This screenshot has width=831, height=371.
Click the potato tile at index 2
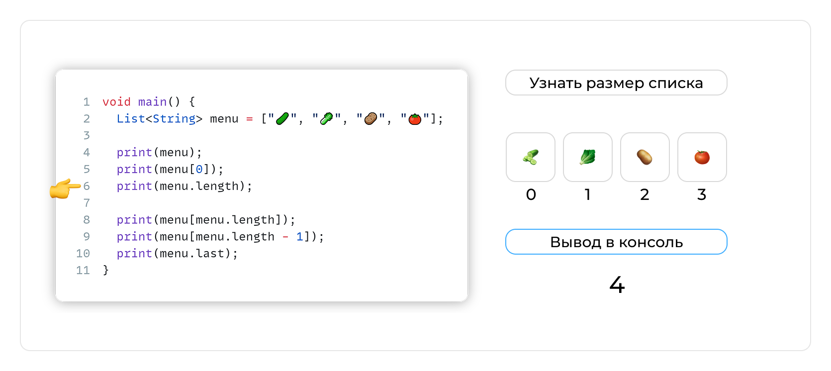coord(645,157)
